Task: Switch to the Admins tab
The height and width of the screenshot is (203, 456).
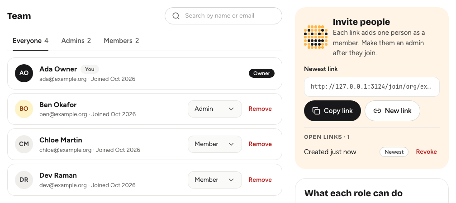Action: click(76, 41)
